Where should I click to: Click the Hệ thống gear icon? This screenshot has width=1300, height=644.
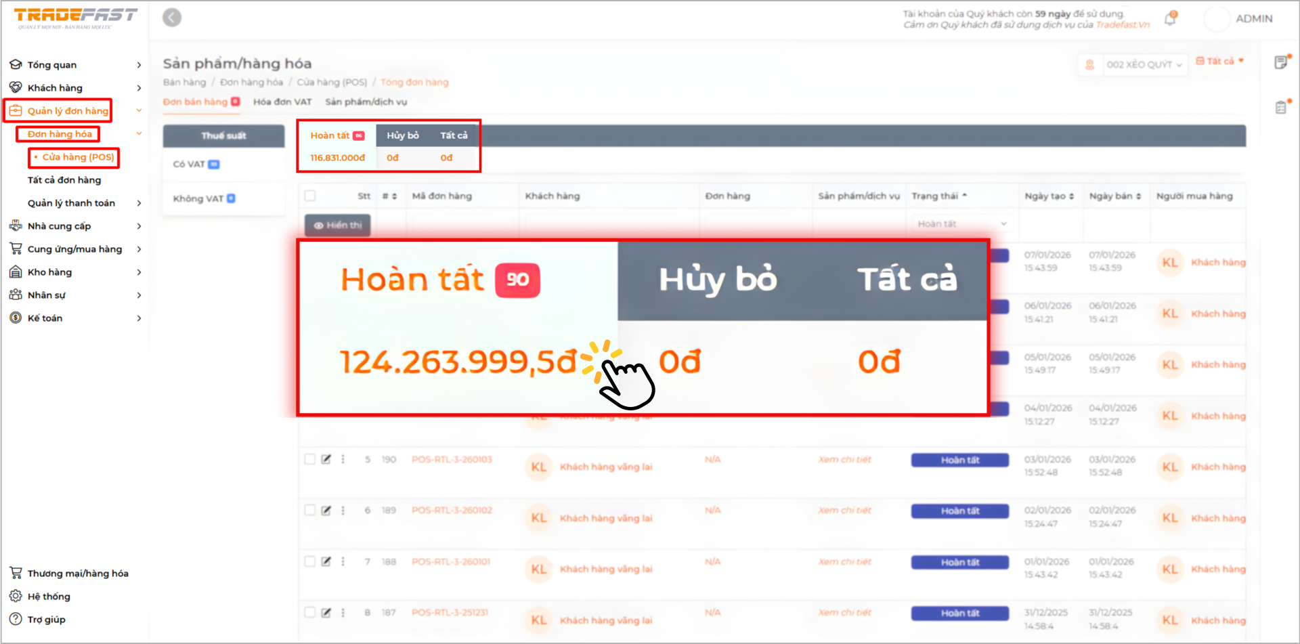(x=16, y=596)
